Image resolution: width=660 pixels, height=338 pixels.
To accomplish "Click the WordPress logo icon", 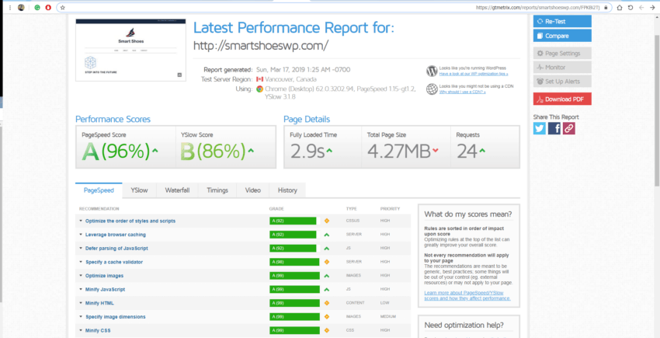I will 432,71.
